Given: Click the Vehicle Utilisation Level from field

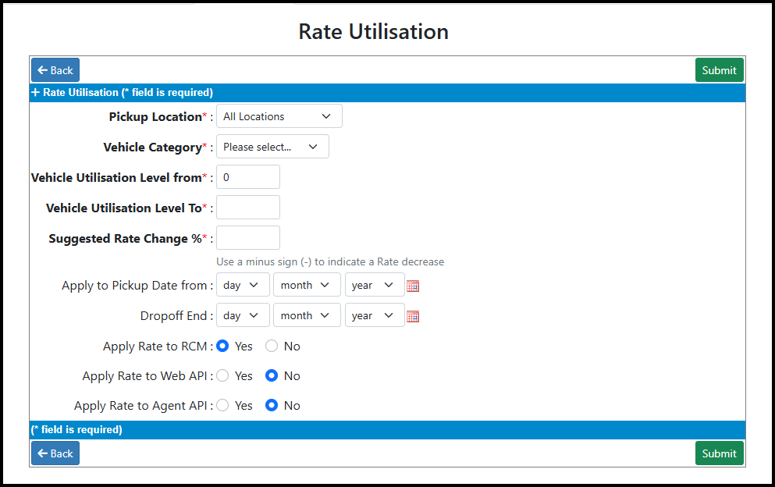Looking at the screenshot, I should (248, 177).
